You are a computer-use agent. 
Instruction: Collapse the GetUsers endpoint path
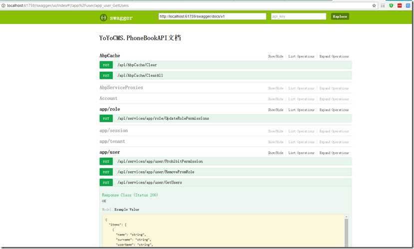point(150,183)
